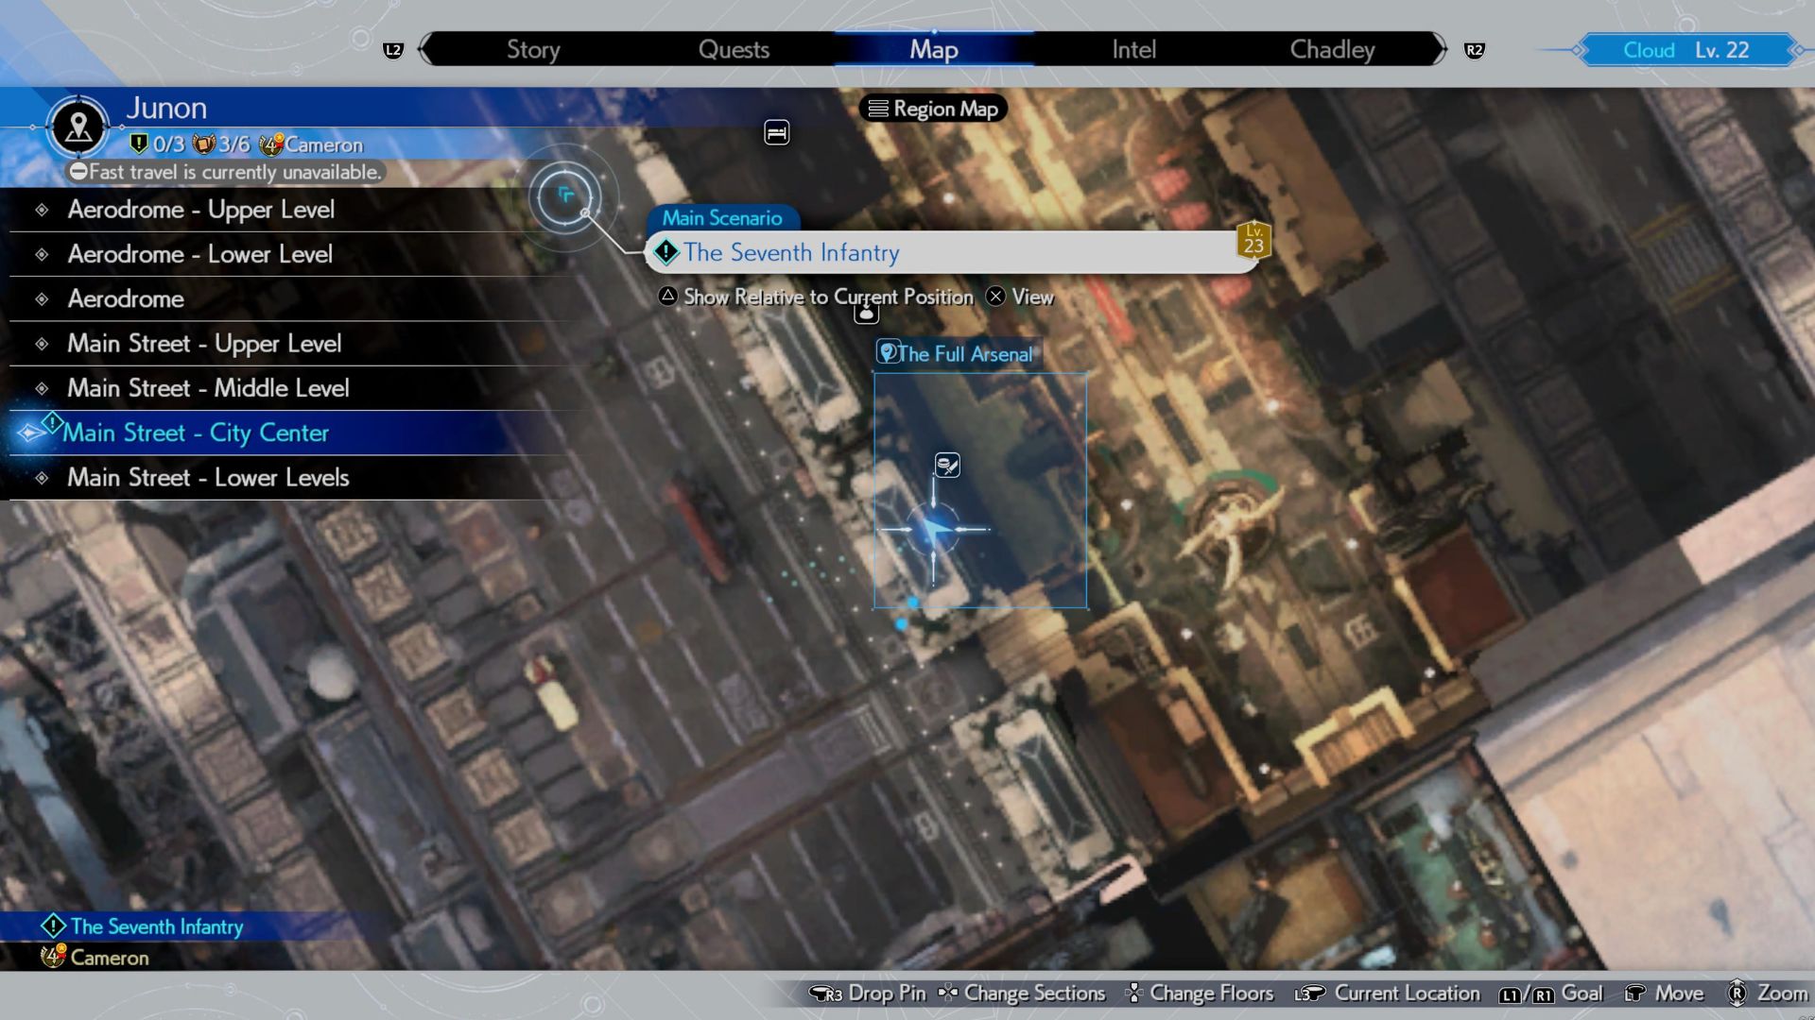Choose Main Street - Middle Level entry

(208, 388)
